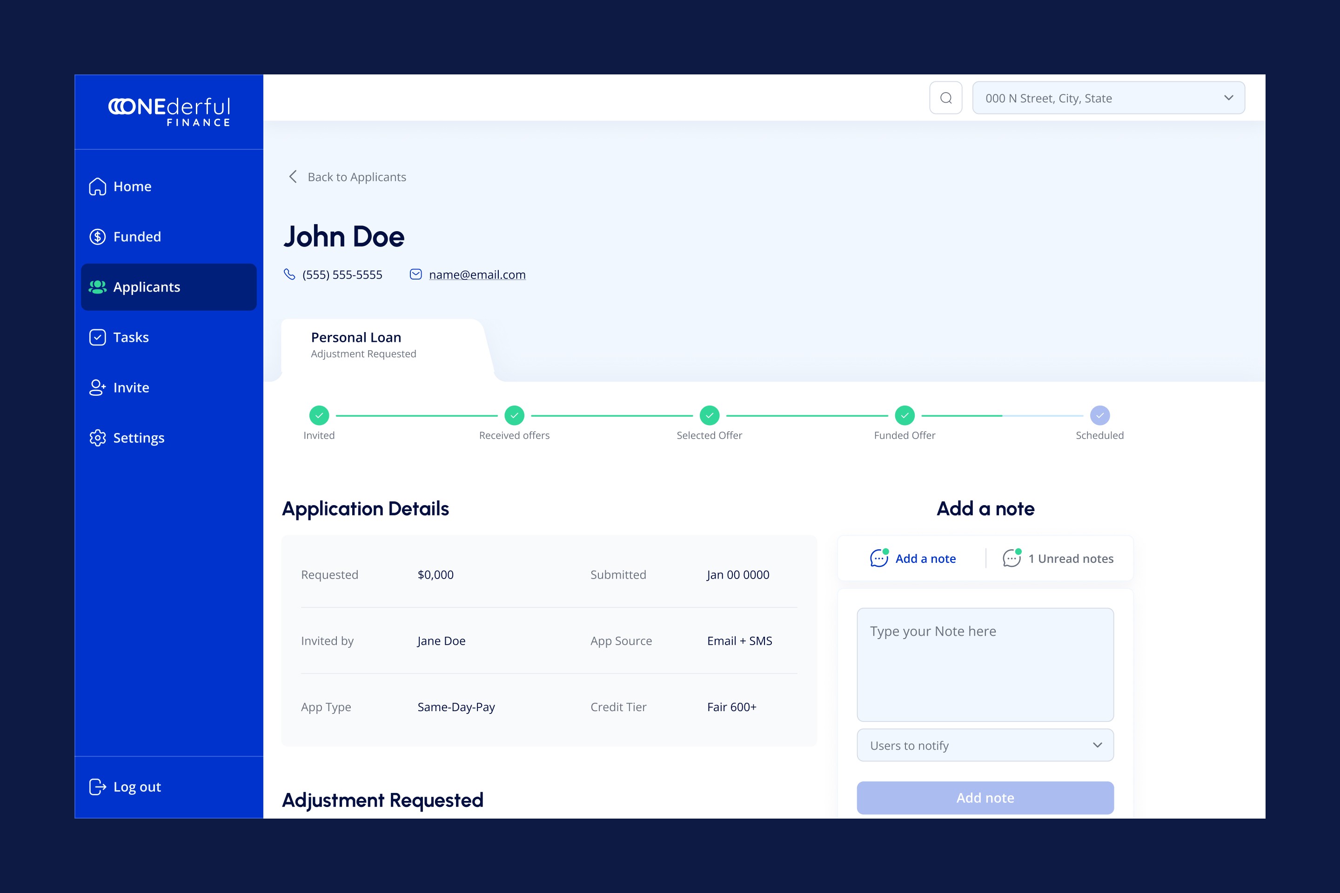Viewport: 1340px width, 893px height.
Task: Open the Home menu item
Action: click(132, 186)
